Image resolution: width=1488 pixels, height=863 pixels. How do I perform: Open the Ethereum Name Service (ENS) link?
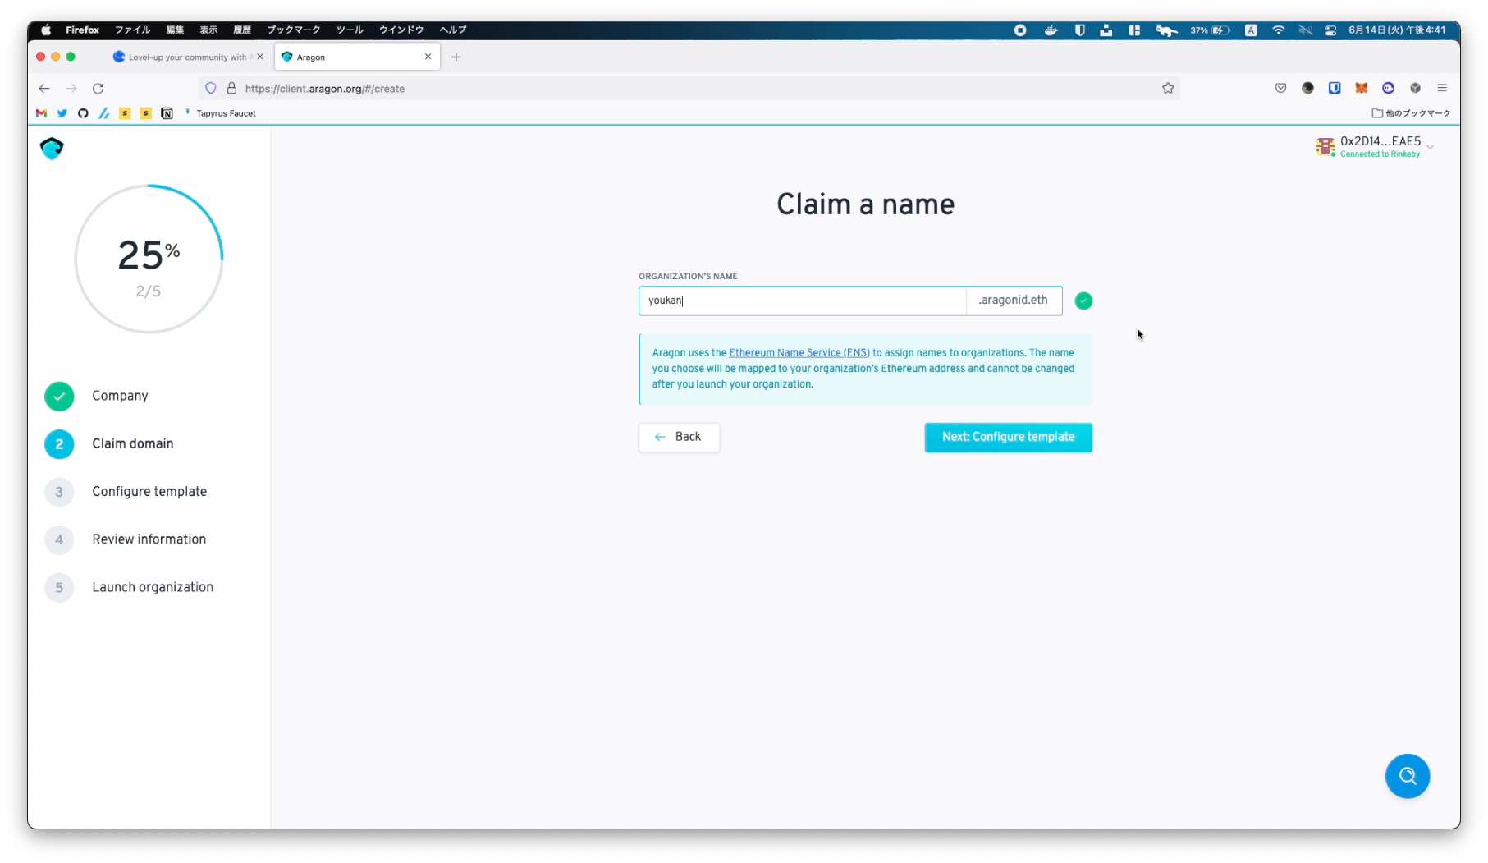pyautogui.click(x=799, y=353)
